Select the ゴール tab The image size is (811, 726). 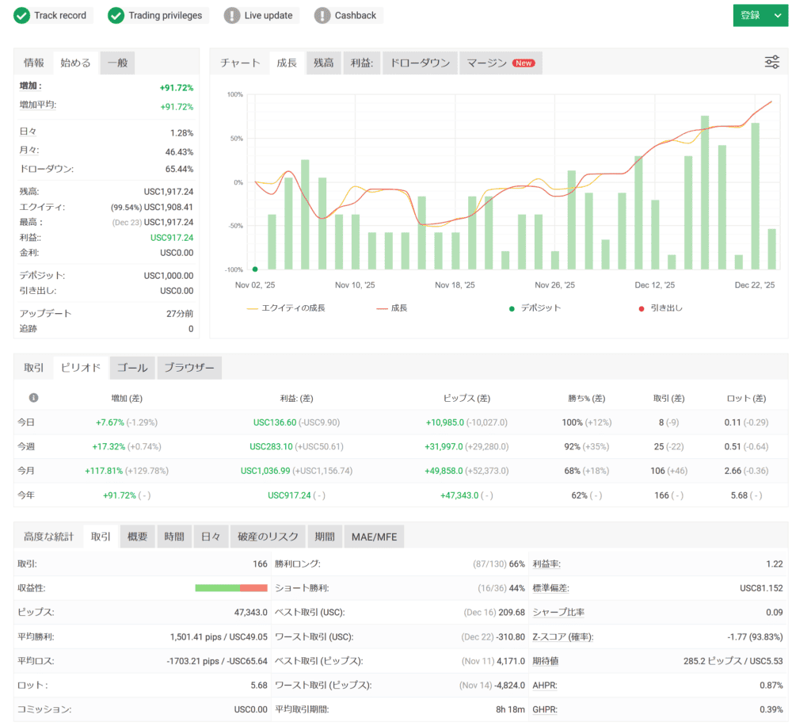pyautogui.click(x=132, y=368)
